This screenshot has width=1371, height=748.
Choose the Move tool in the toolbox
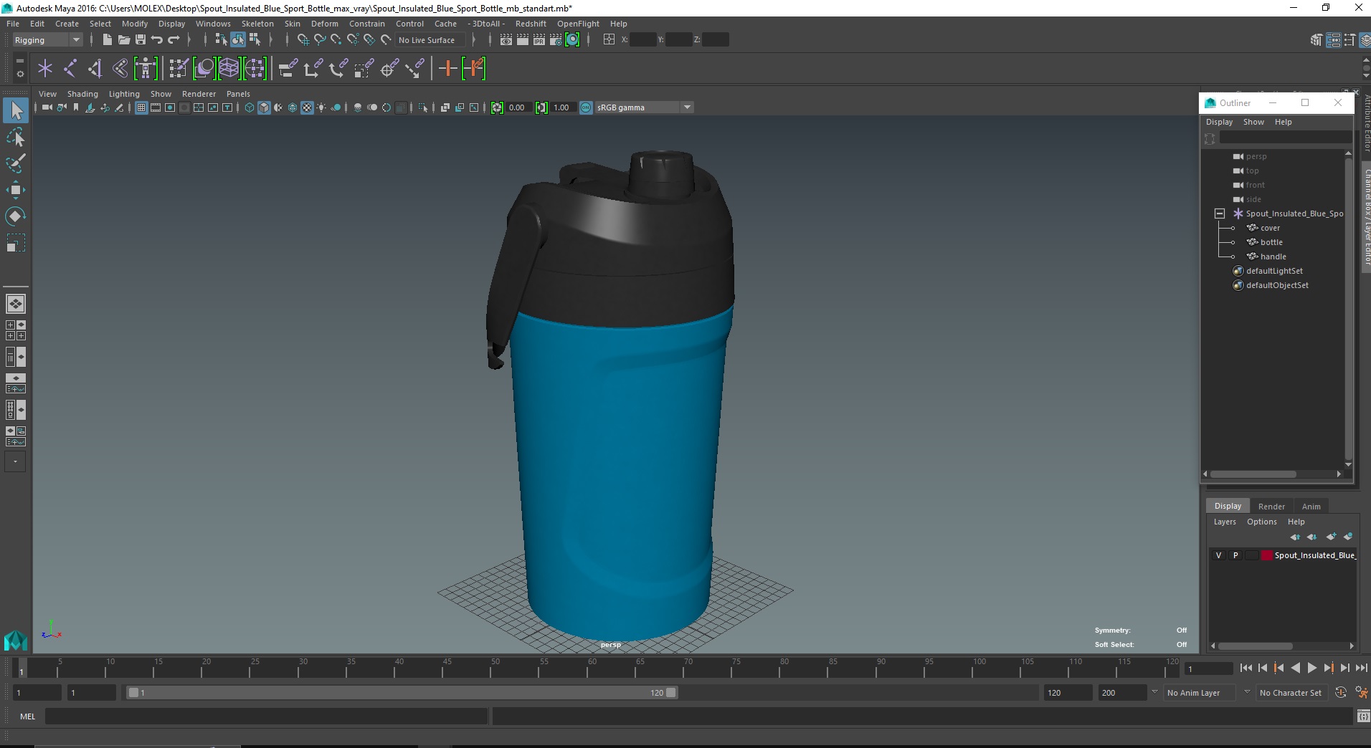pos(16,189)
